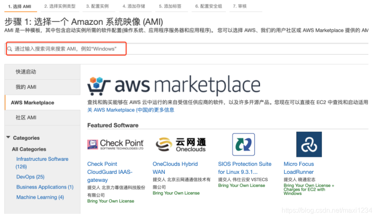The width and height of the screenshot is (376, 218).
Task: Click the Featured Software heading
Action: [x=113, y=125]
